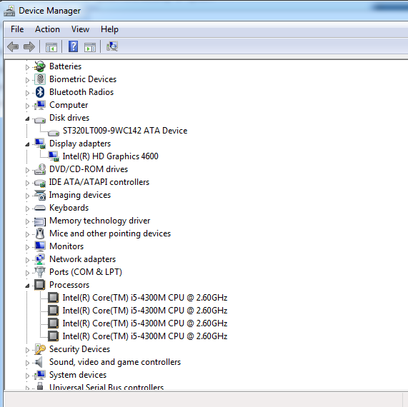
Task: Collapse the Display adapters node
Action: 27,144
